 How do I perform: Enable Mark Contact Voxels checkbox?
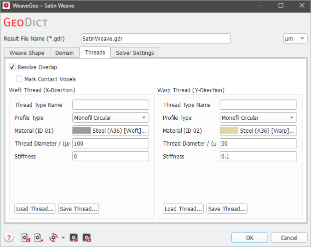19,79
